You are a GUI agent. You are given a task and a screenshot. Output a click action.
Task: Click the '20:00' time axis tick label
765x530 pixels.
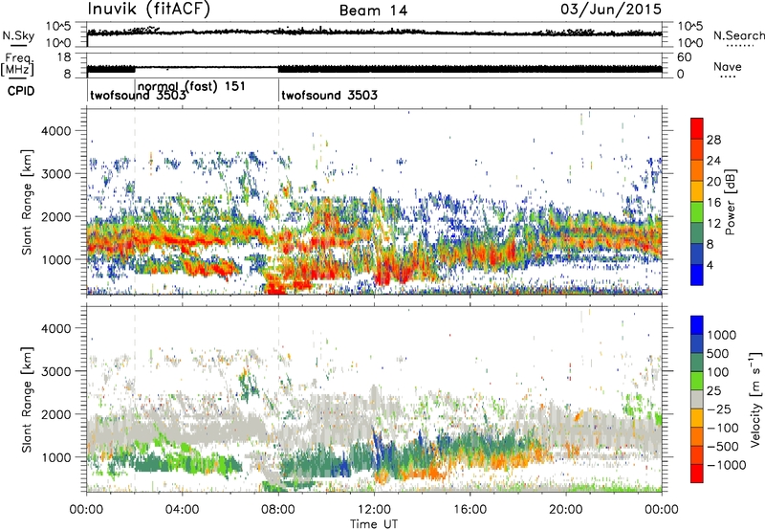[566, 510]
